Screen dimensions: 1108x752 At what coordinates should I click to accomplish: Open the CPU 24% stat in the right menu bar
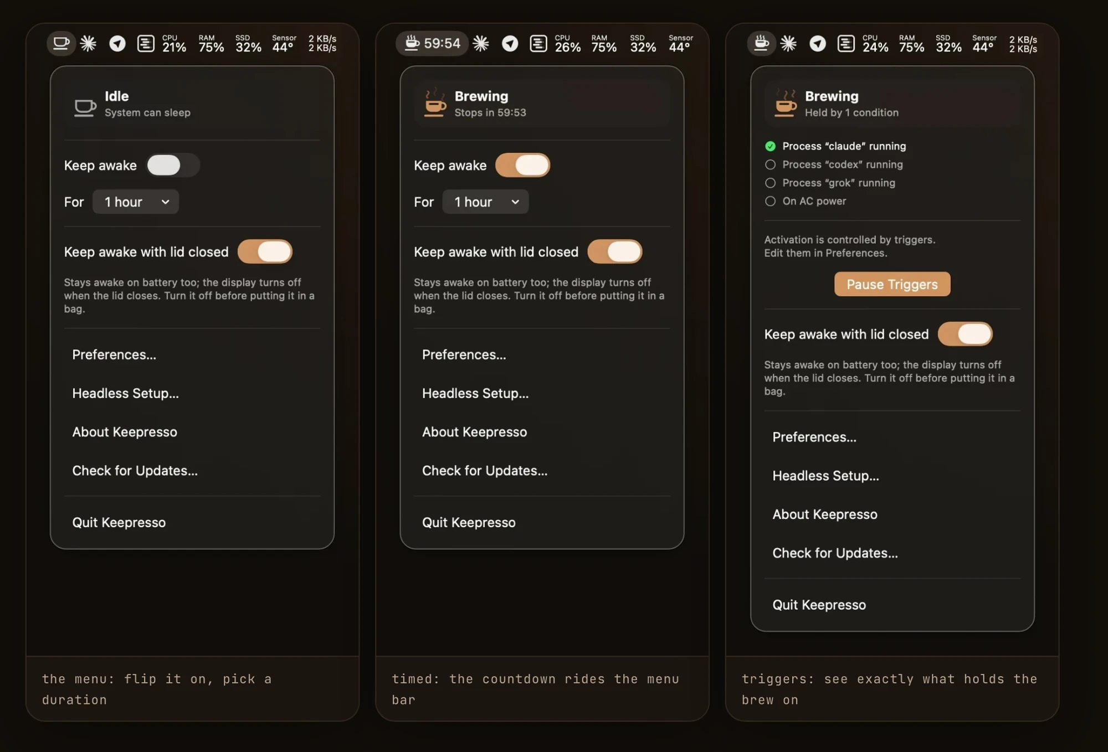[875, 44]
